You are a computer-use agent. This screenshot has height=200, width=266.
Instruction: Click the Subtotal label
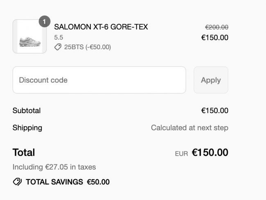(x=27, y=111)
